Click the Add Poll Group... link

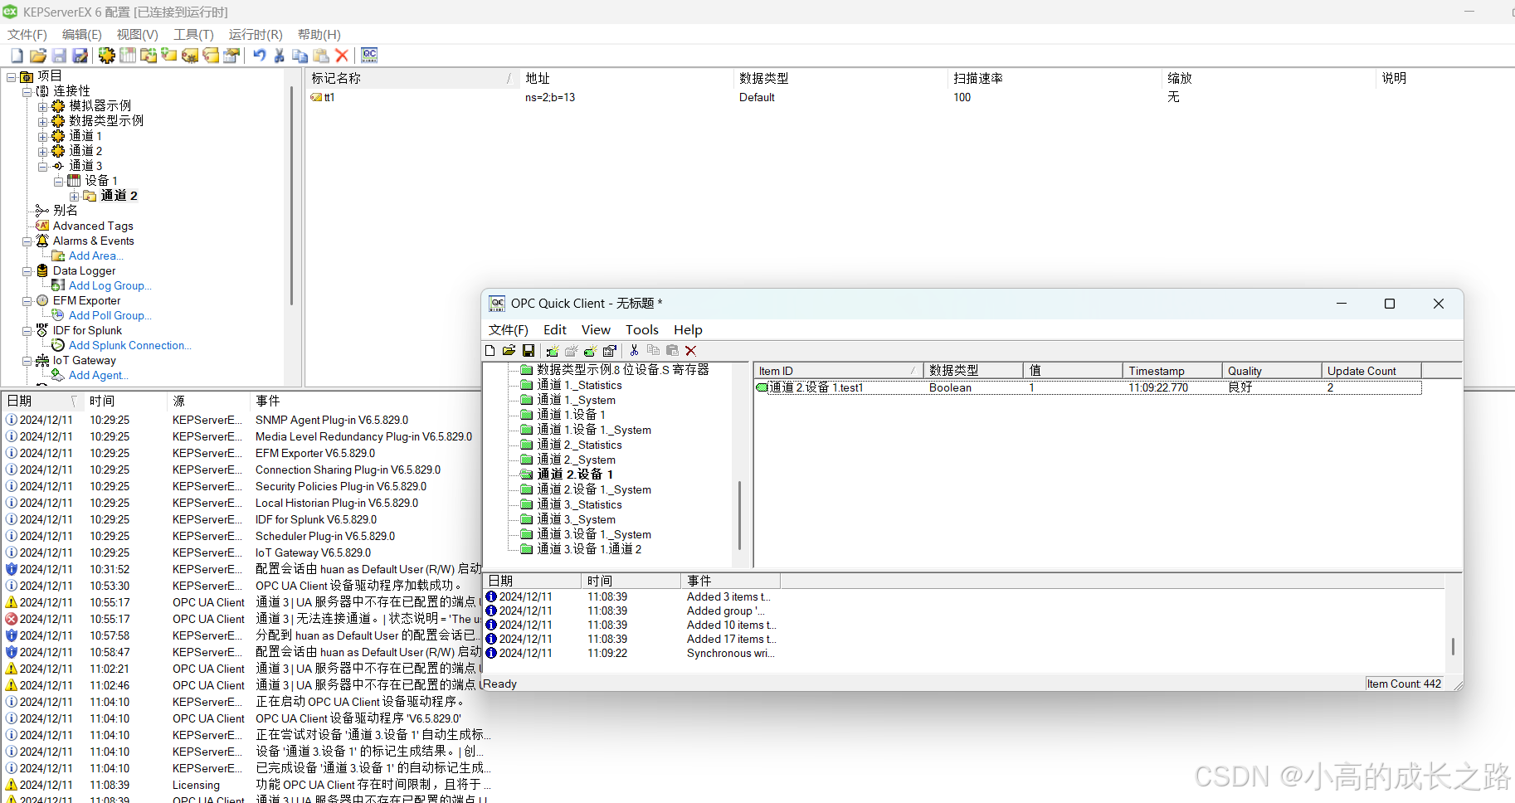coord(110,315)
